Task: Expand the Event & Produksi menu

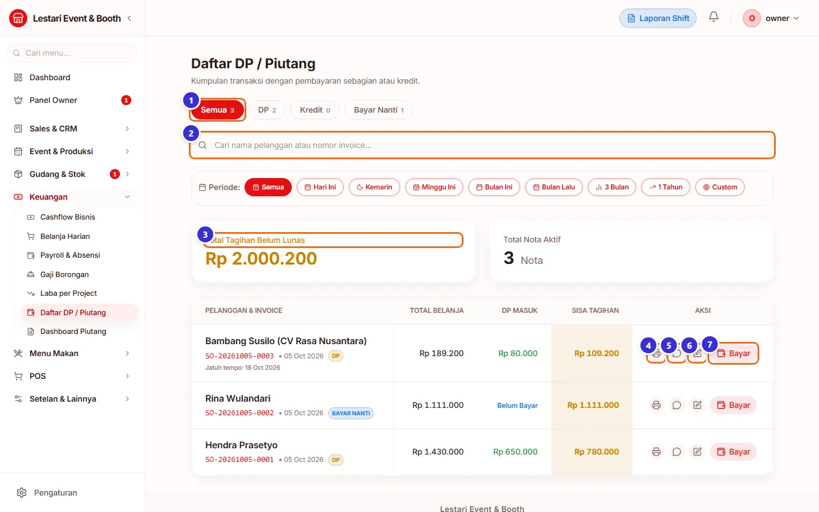Action: coord(72,151)
